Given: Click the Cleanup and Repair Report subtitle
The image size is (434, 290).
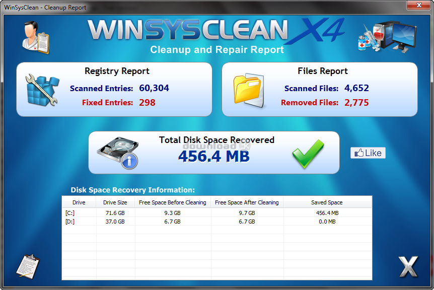Looking at the screenshot, I should 216,49.
